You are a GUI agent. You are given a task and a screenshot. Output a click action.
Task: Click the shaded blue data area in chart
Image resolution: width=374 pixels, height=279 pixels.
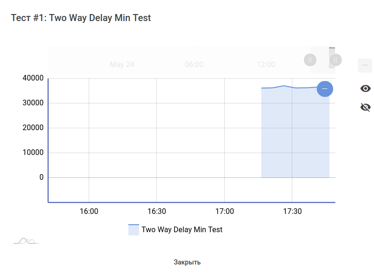295,136
